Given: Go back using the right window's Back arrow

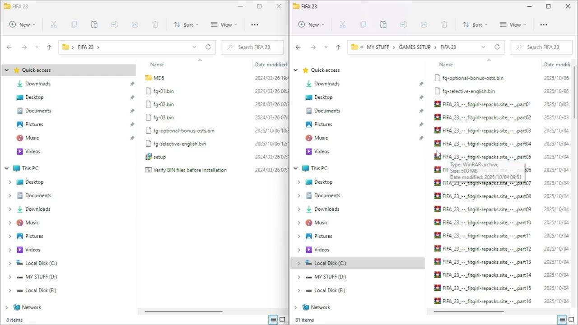Looking at the screenshot, I should click(x=298, y=47).
